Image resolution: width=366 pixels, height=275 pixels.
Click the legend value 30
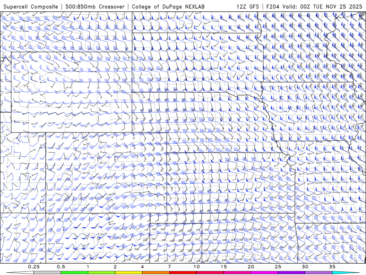pos(305,267)
